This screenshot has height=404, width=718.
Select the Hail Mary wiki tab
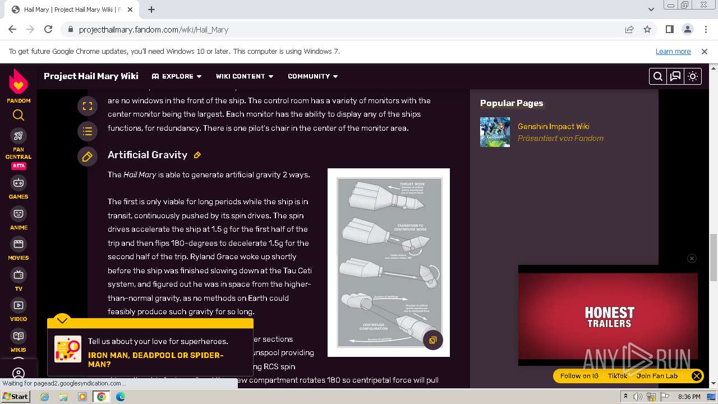[x=73, y=10]
